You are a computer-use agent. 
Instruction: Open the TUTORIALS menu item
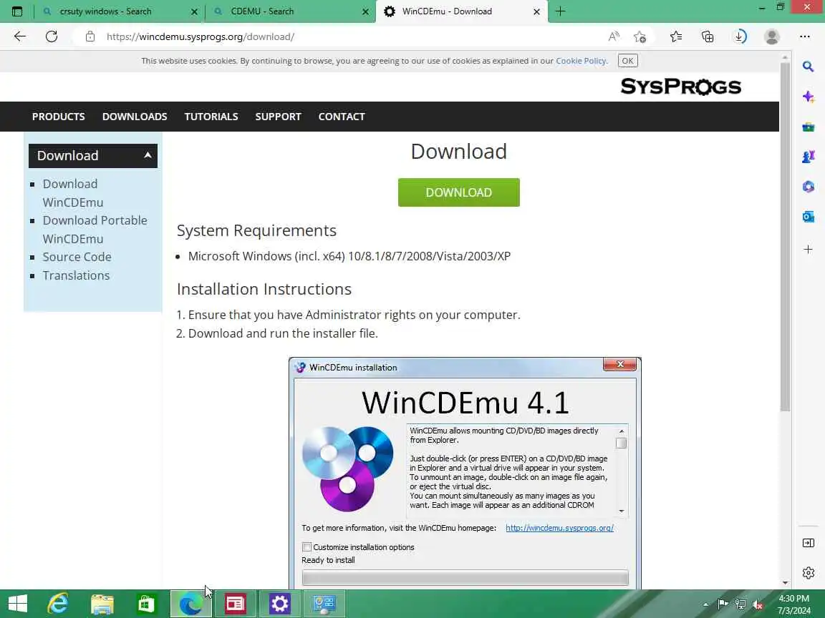tap(211, 117)
